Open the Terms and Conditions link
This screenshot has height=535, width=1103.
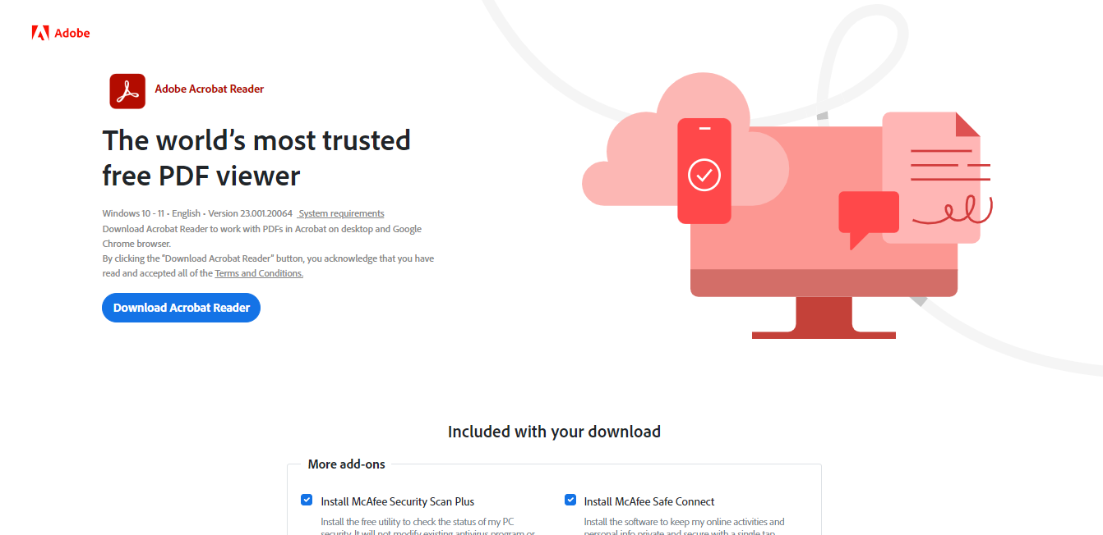coord(259,273)
